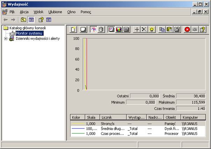Click the Wystąp... column header
The height and width of the screenshot is (149, 211).
tap(137, 117)
